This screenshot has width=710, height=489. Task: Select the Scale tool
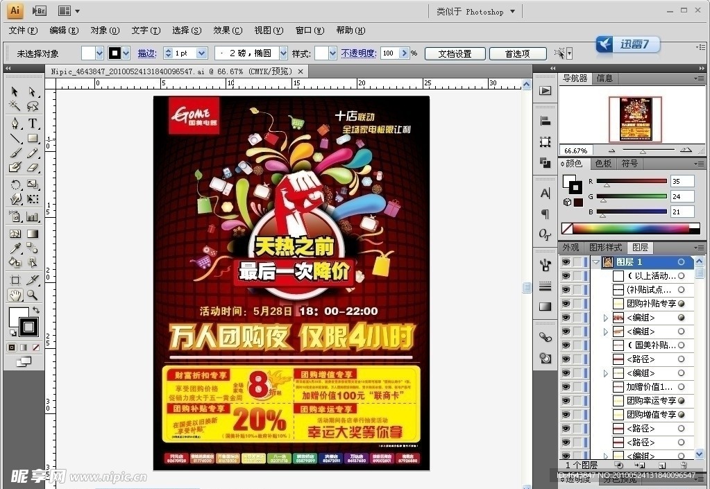32,185
